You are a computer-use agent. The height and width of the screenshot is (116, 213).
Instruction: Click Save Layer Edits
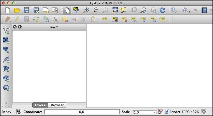(x=27, y=19)
